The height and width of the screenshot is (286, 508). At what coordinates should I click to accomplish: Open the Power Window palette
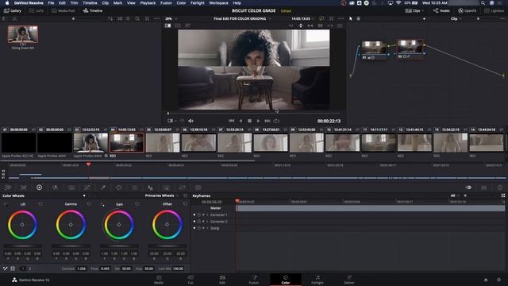pos(119,187)
